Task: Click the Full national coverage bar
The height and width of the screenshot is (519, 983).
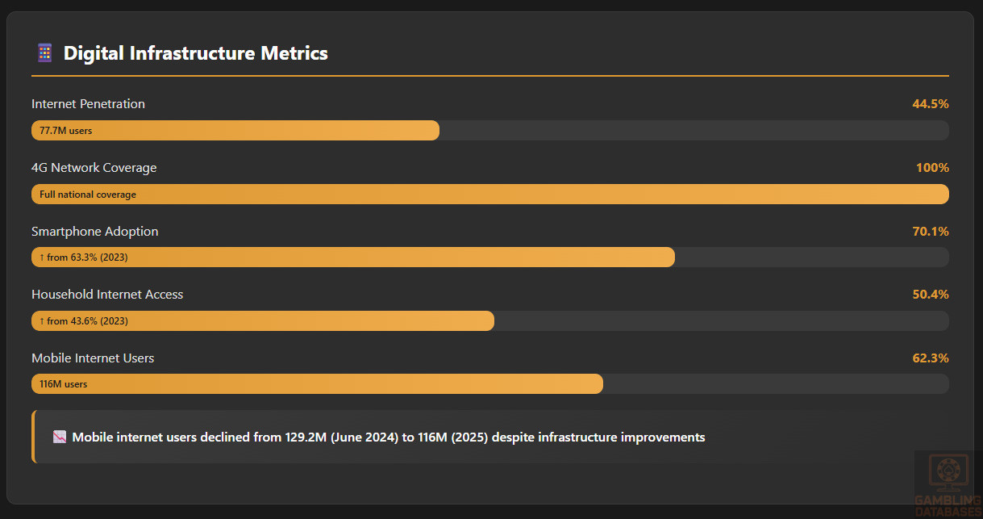Action: coord(489,195)
